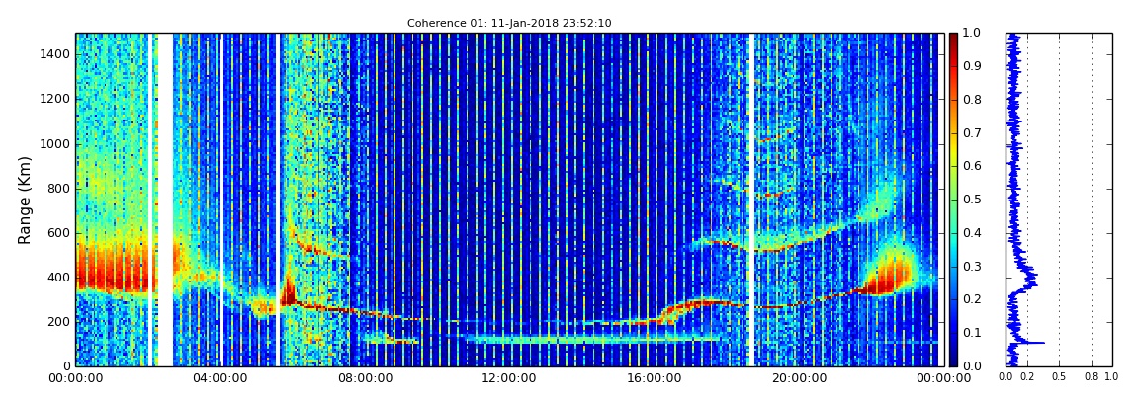
Task: Click the 0.9 label on the colorbar
Action: point(971,66)
